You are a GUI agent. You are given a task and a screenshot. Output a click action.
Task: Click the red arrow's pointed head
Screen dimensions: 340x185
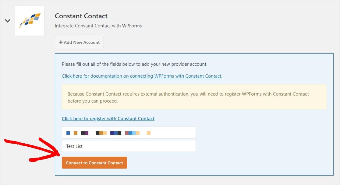[x=58, y=154]
